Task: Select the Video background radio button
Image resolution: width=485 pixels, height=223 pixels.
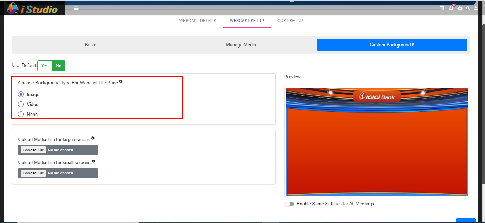Action: [x=21, y=104]
